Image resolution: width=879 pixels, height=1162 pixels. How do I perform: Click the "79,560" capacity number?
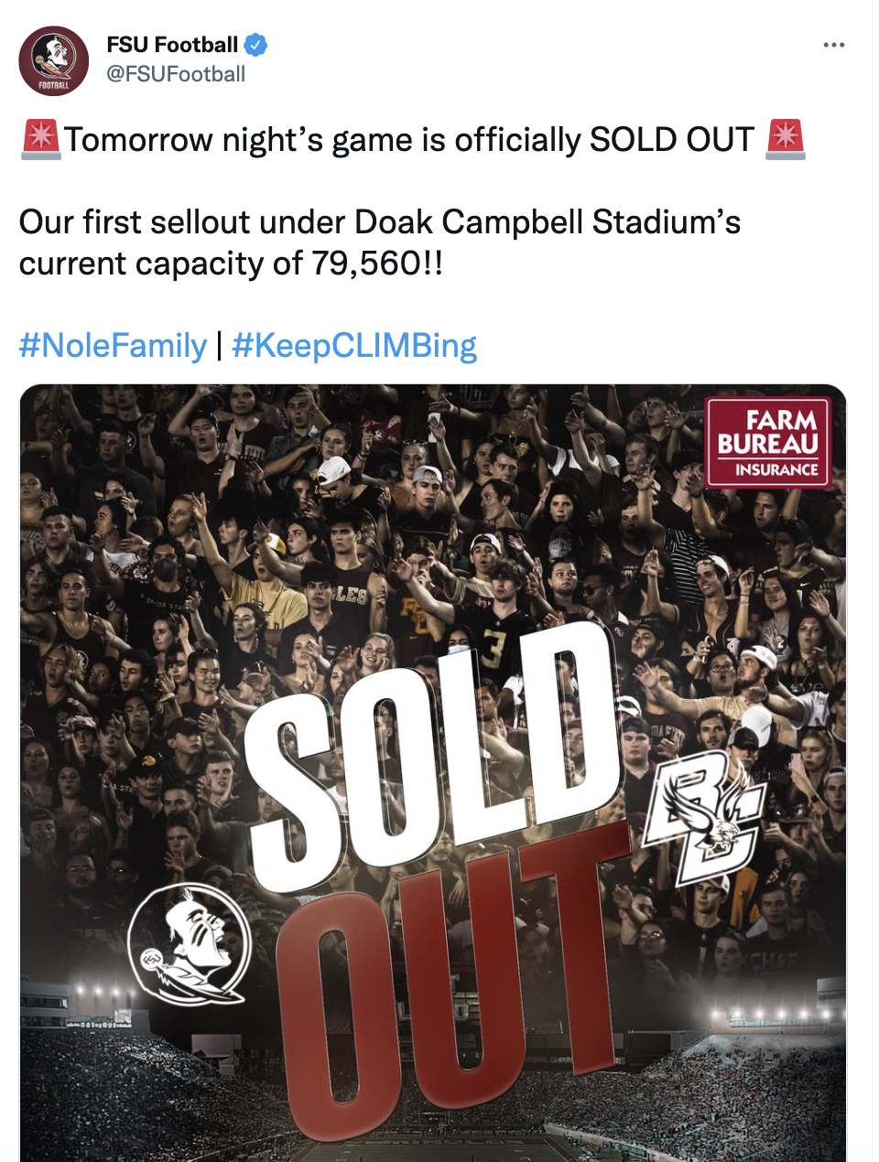coord(366,264)
